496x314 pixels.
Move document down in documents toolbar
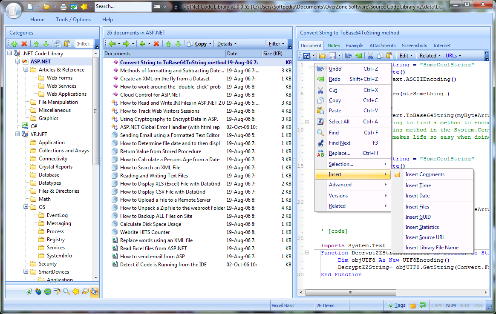178,43
